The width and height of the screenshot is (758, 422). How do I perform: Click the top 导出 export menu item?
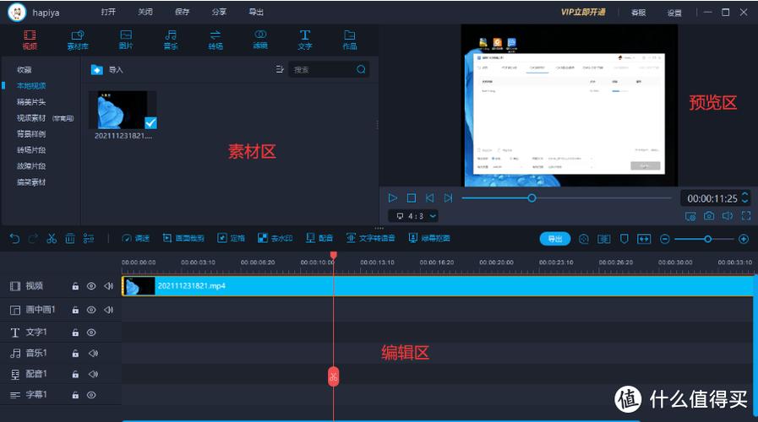(x=256, y=12)
